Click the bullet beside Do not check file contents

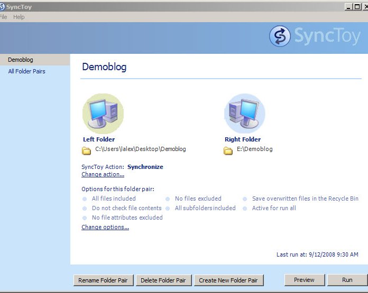[x=85, y=209]
